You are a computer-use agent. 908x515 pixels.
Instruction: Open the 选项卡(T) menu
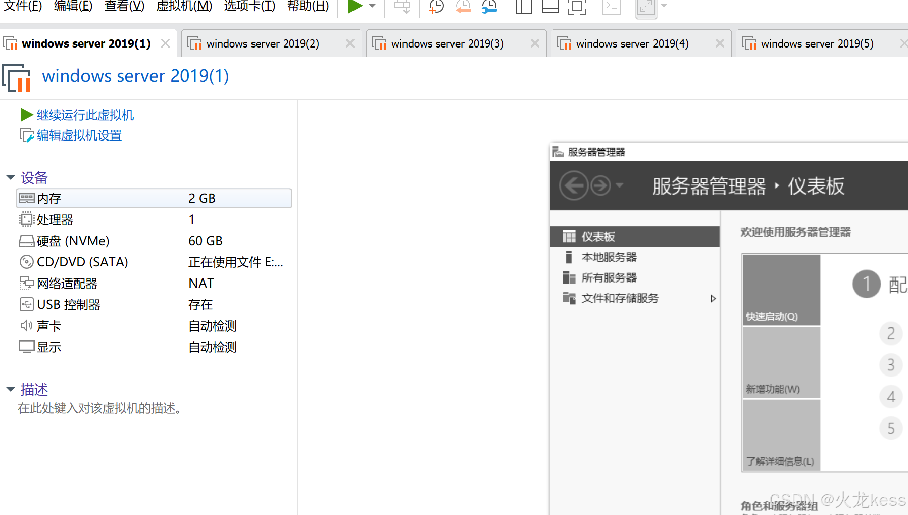click(x=249, y=6)
